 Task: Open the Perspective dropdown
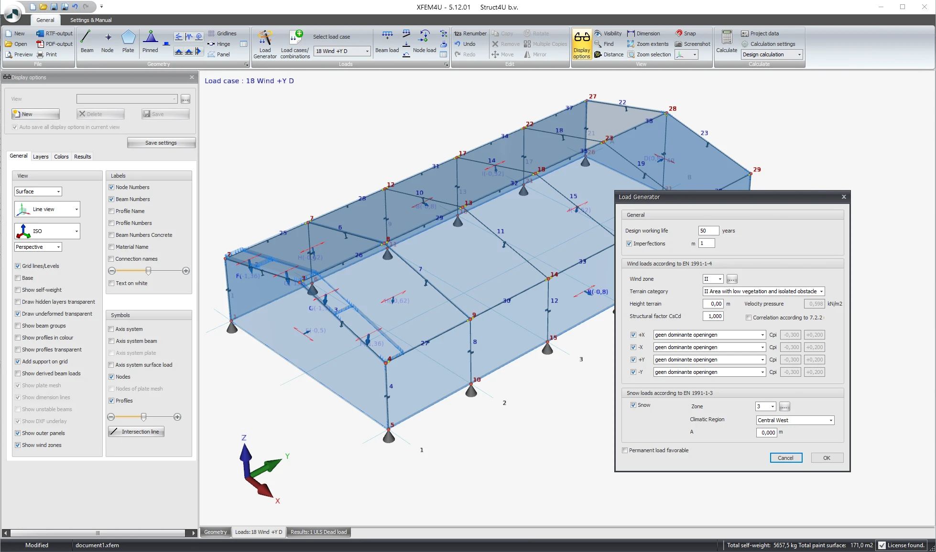[x=38, y=247]
